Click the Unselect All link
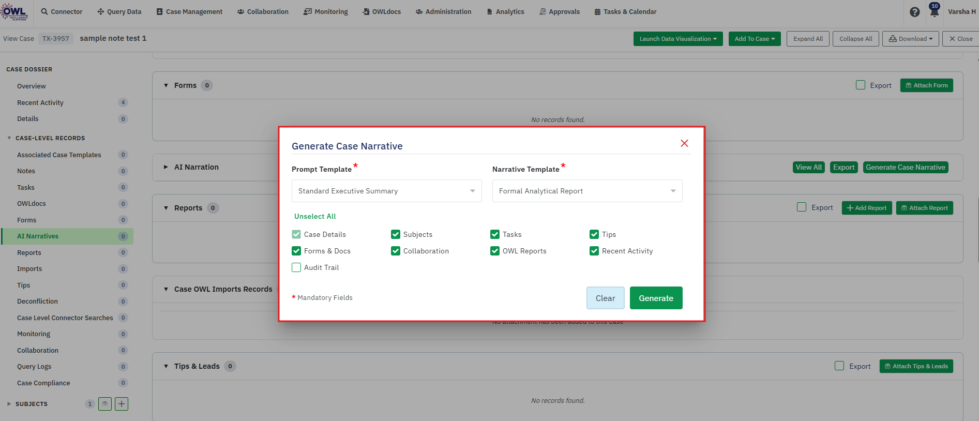979x421 pixels. 315,216
